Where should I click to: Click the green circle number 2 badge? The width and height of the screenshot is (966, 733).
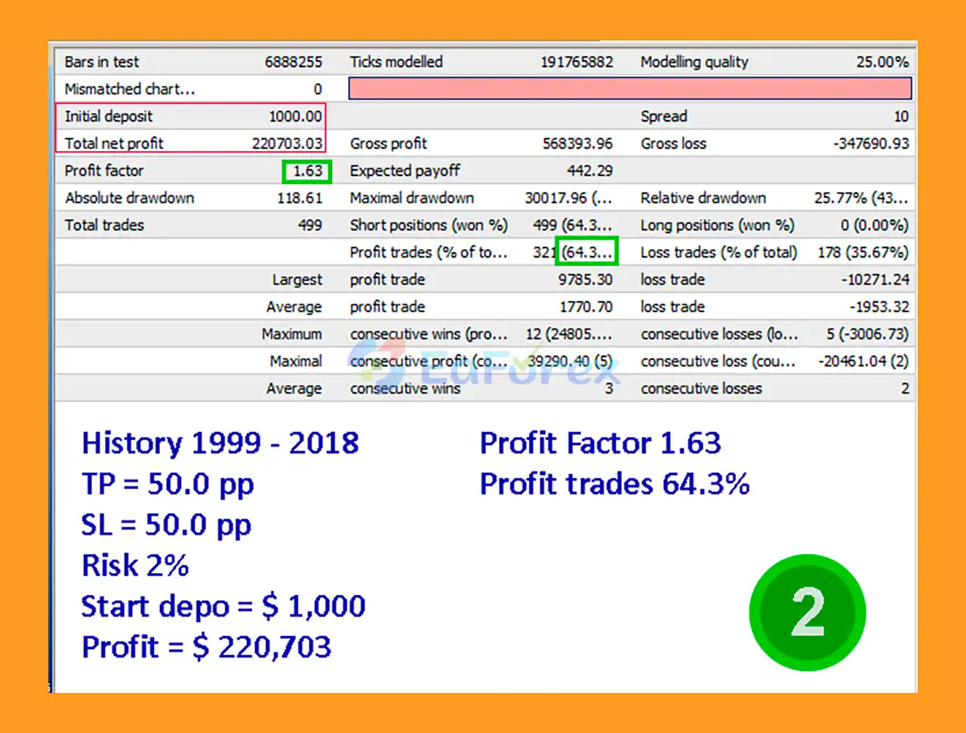[807, 612]
